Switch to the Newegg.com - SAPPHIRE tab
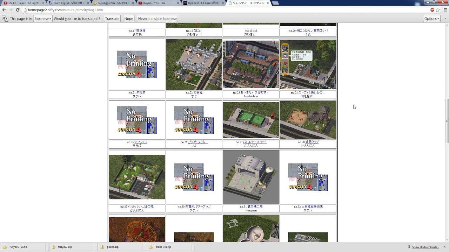 (x=113, y=3)
